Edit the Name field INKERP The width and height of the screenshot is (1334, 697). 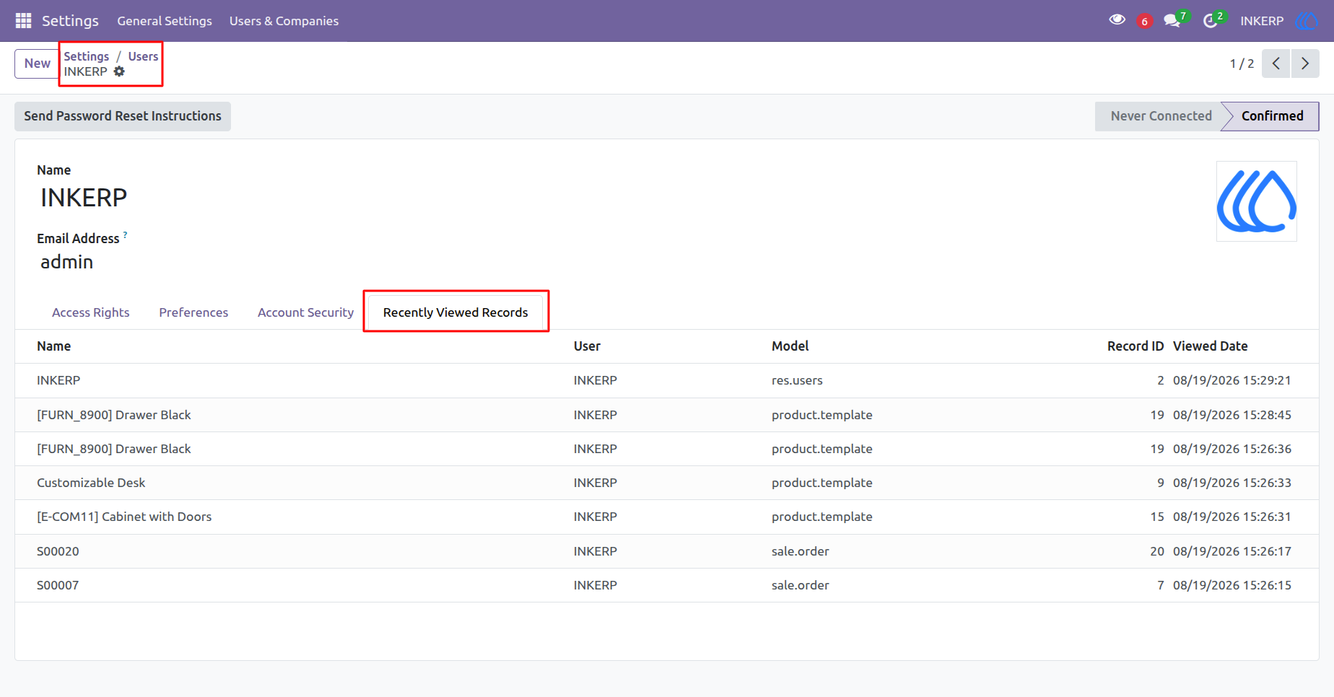(x=84, y=198)
